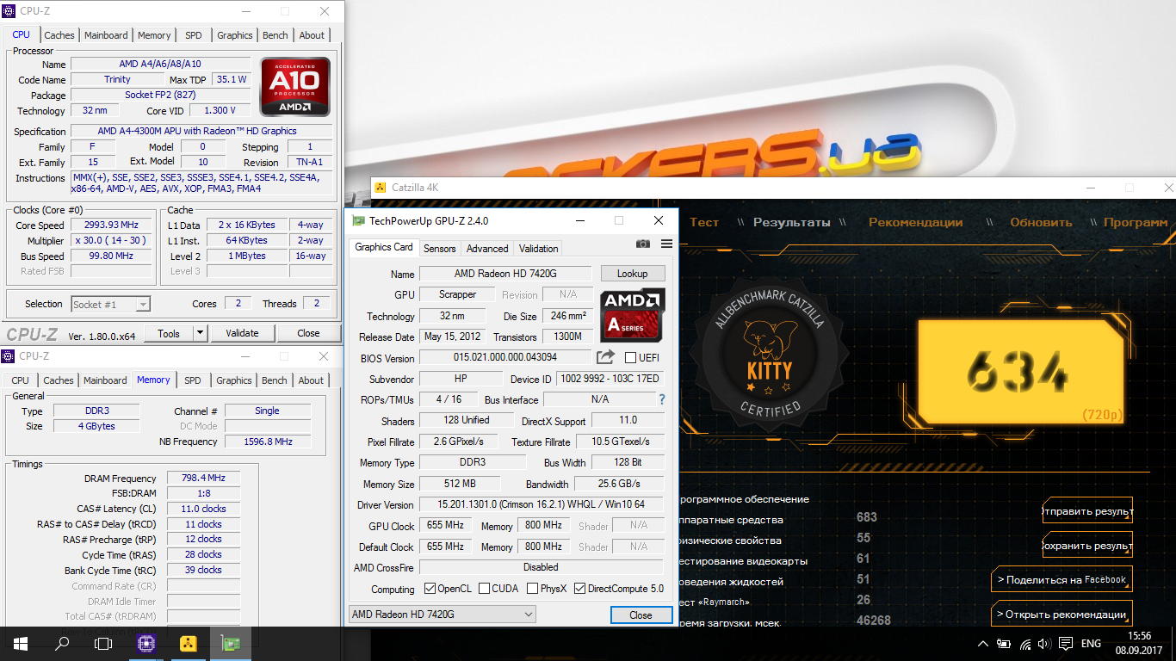
Task: Click the Bus Interface question mark
Action: (x=662, y=399)
